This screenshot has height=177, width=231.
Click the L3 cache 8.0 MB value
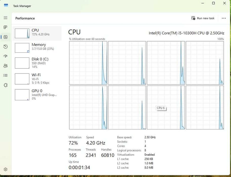[149, 168]
